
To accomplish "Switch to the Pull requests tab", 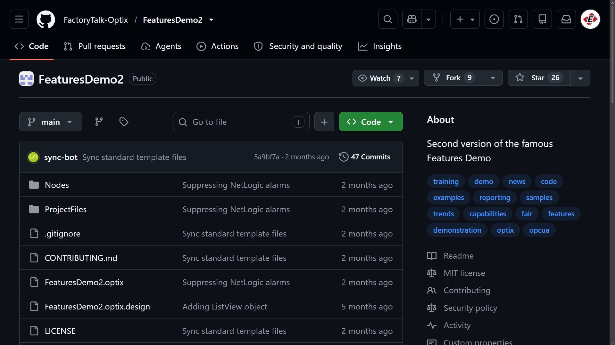I will tap(95, 46).
